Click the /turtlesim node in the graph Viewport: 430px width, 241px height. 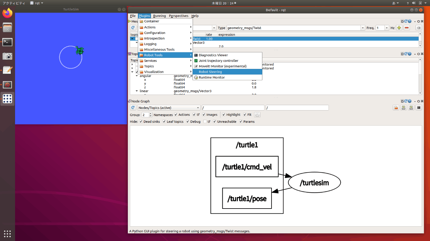point(315,183)
